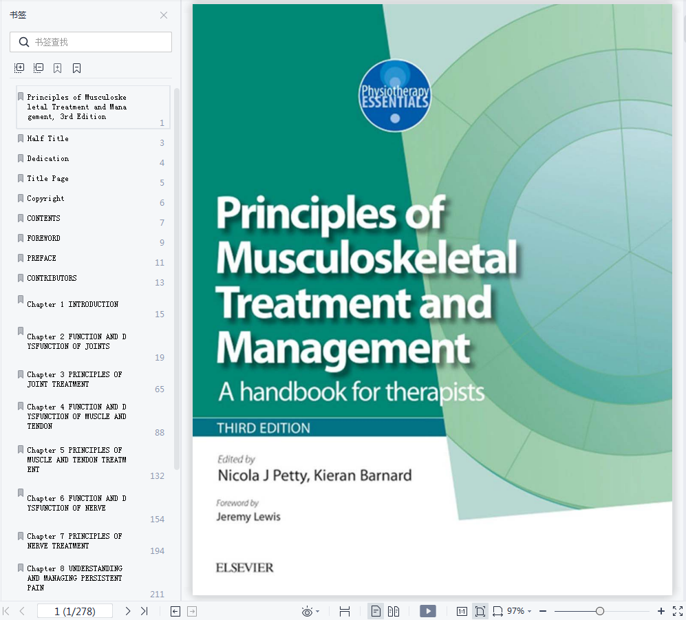Viewport: 686px width, 620px height.
Task: Zoom out with the minus button
Action: (543, 611)
